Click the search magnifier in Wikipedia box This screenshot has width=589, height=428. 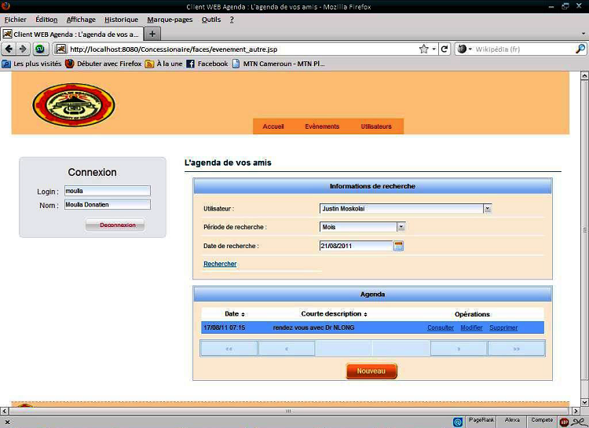(x=581, y=49)
